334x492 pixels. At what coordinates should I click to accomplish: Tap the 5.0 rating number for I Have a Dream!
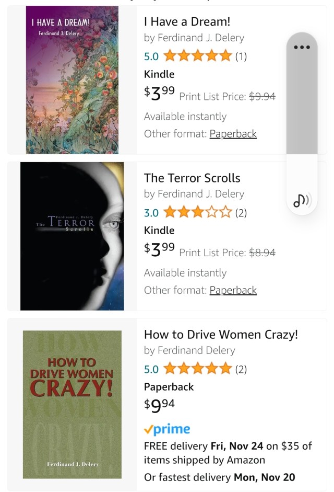tap(151, 56)
